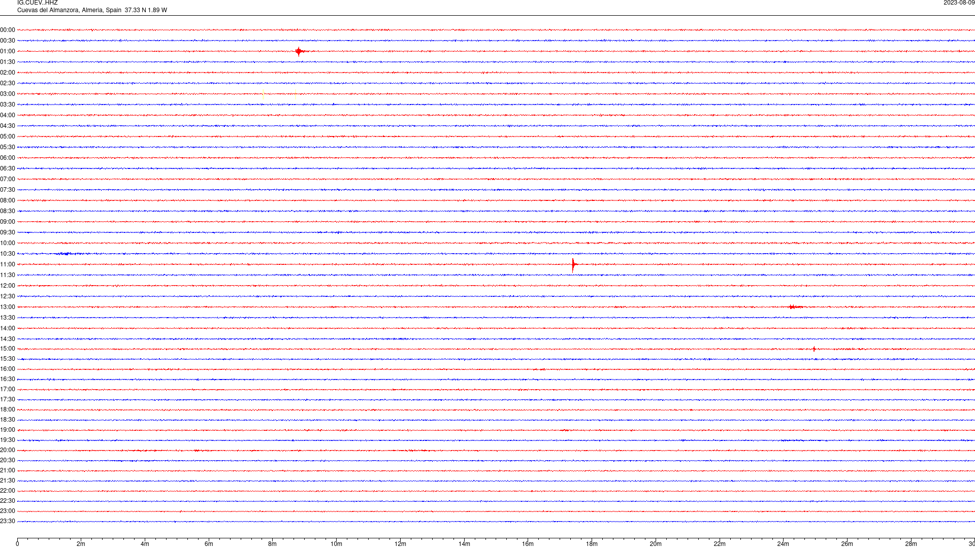Click the 13:00 time row label
Image resolution: width=975 pixels, height=548 pixels.
[8, 307]
